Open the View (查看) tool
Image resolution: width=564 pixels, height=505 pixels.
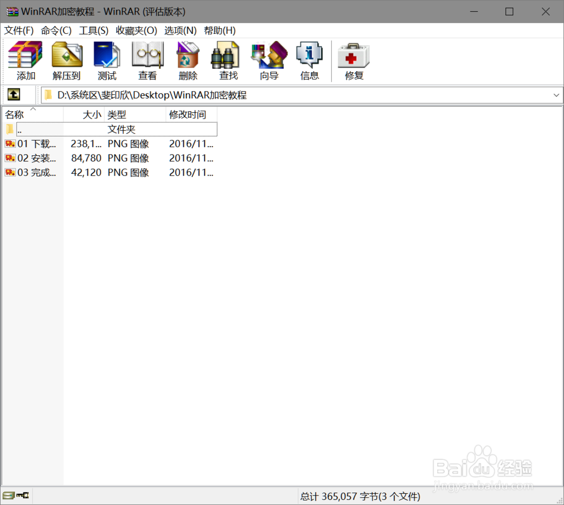pos(147,60)
